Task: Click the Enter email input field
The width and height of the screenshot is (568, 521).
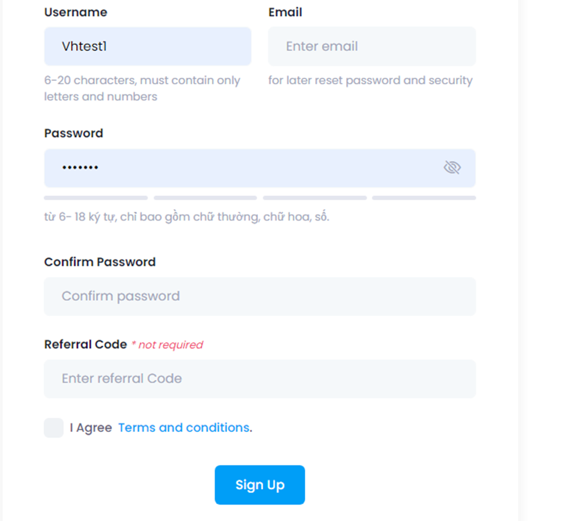Action: [372, 47]
